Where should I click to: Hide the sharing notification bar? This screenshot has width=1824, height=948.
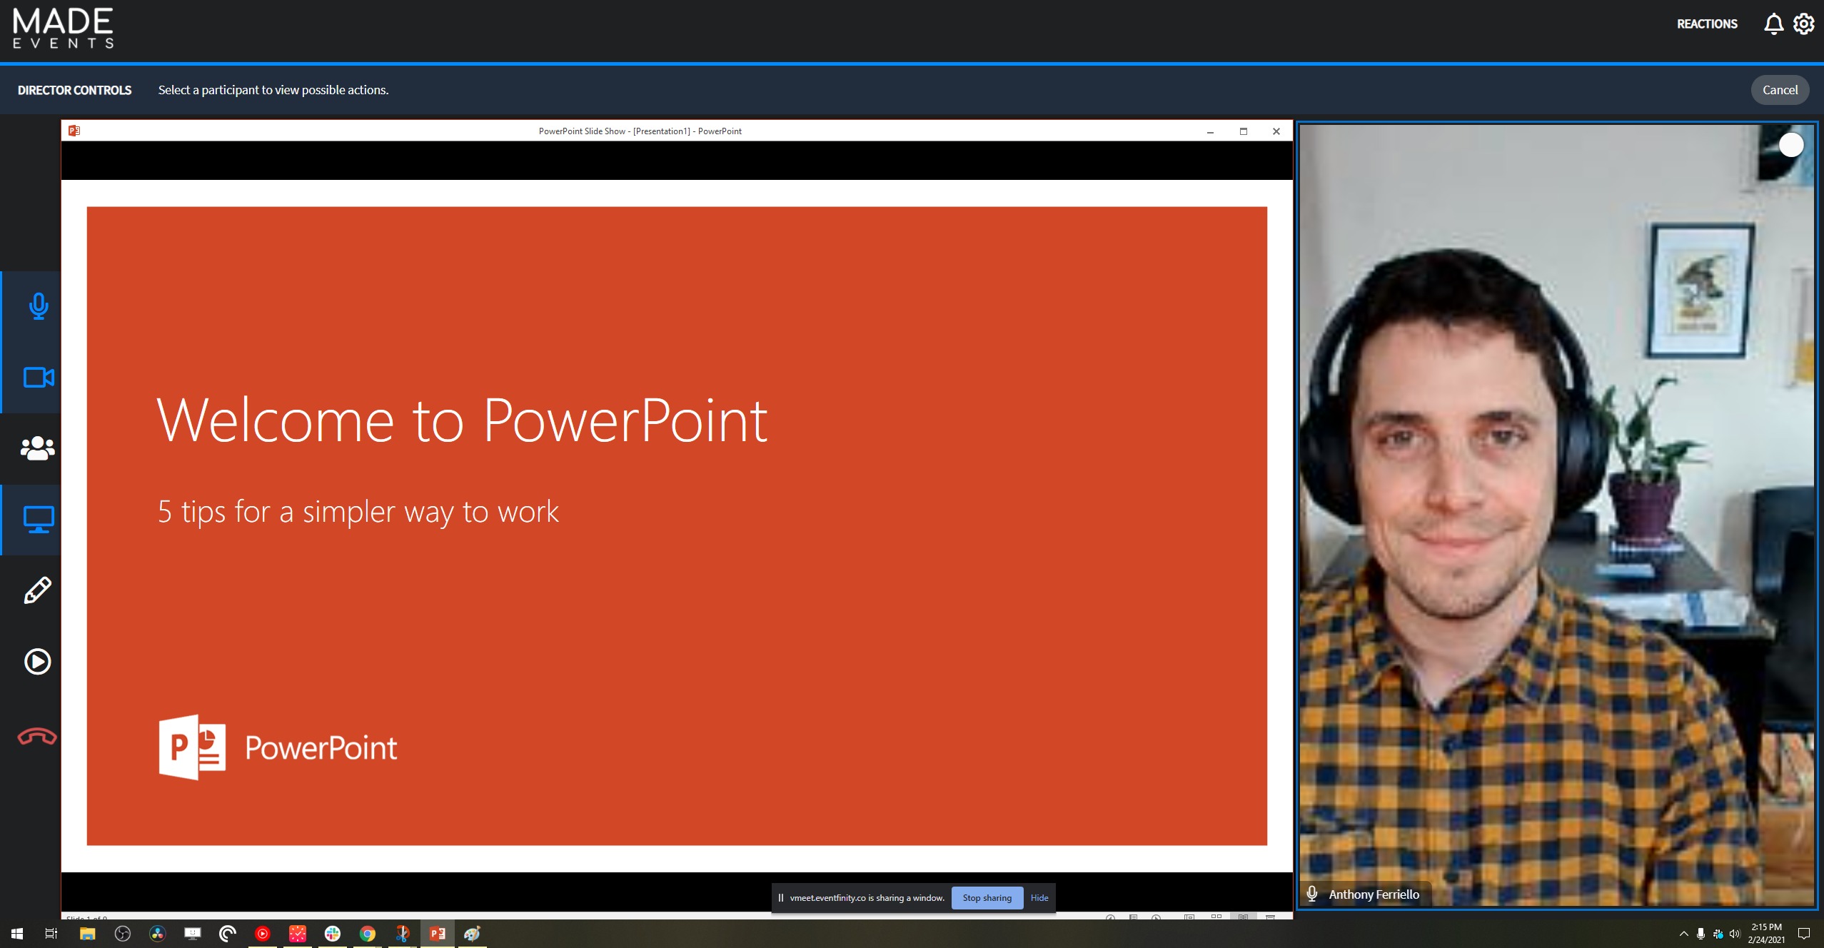point(1039,897)
